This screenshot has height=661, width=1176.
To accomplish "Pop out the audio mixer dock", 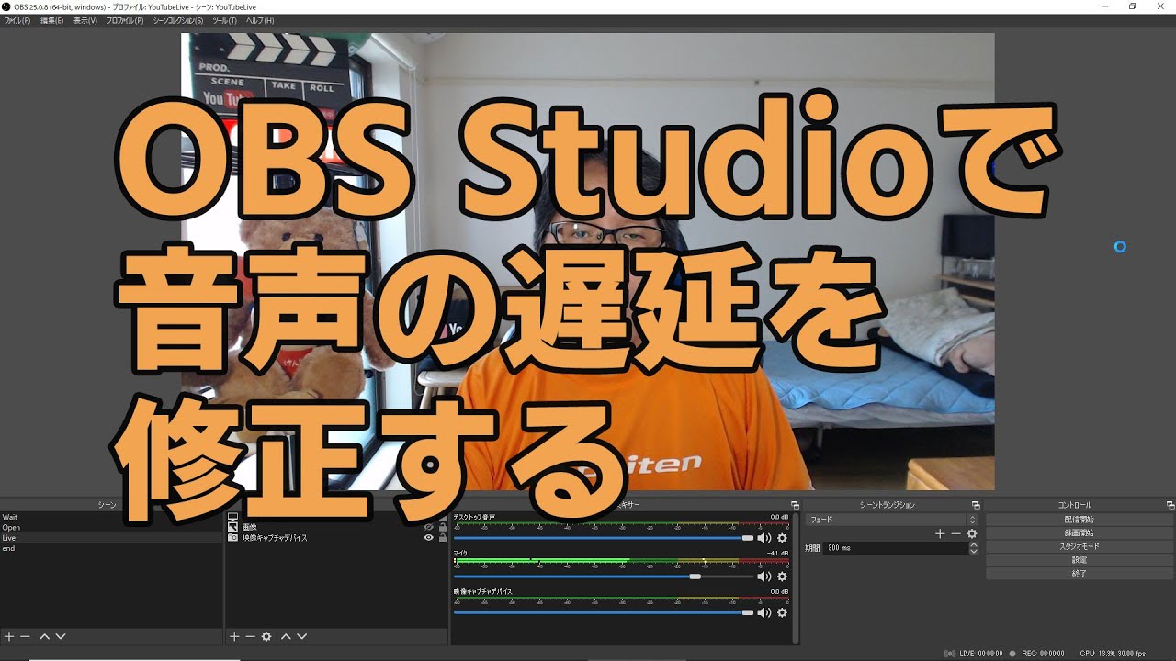I will point(795,505).
